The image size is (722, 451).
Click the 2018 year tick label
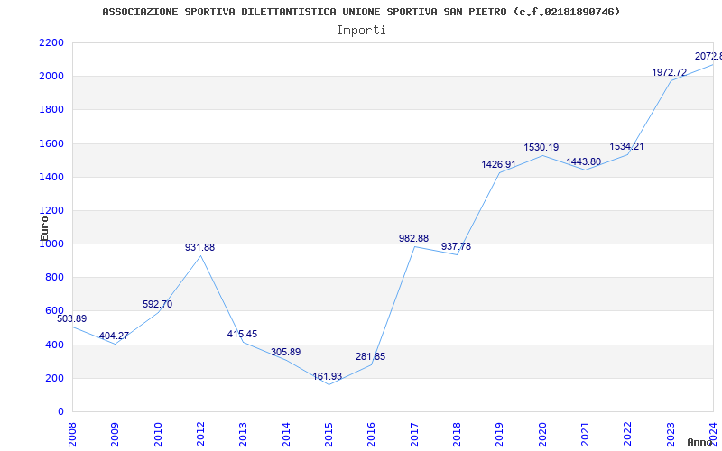pos(457,435)
